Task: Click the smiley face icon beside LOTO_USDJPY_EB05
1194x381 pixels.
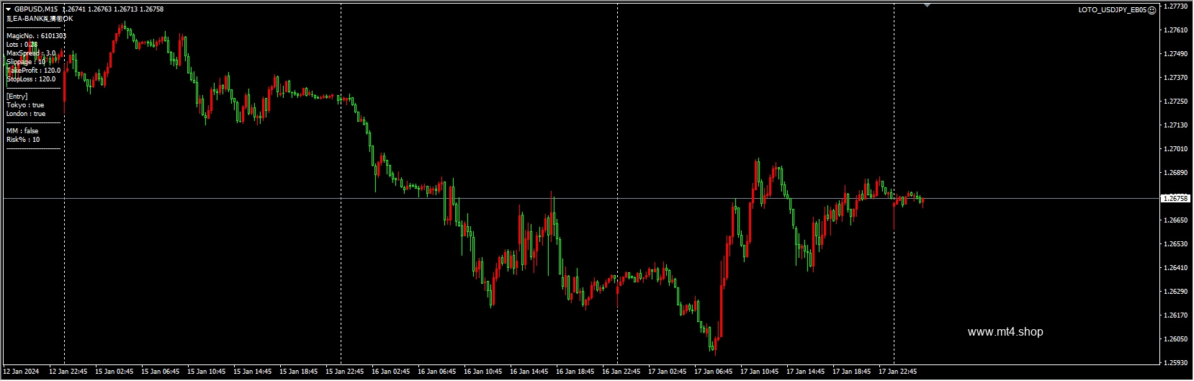Action: click(1152, 10)
